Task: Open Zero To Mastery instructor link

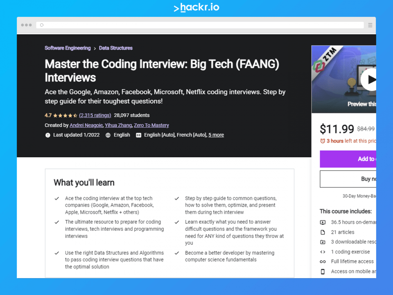Action: [151, 125]
